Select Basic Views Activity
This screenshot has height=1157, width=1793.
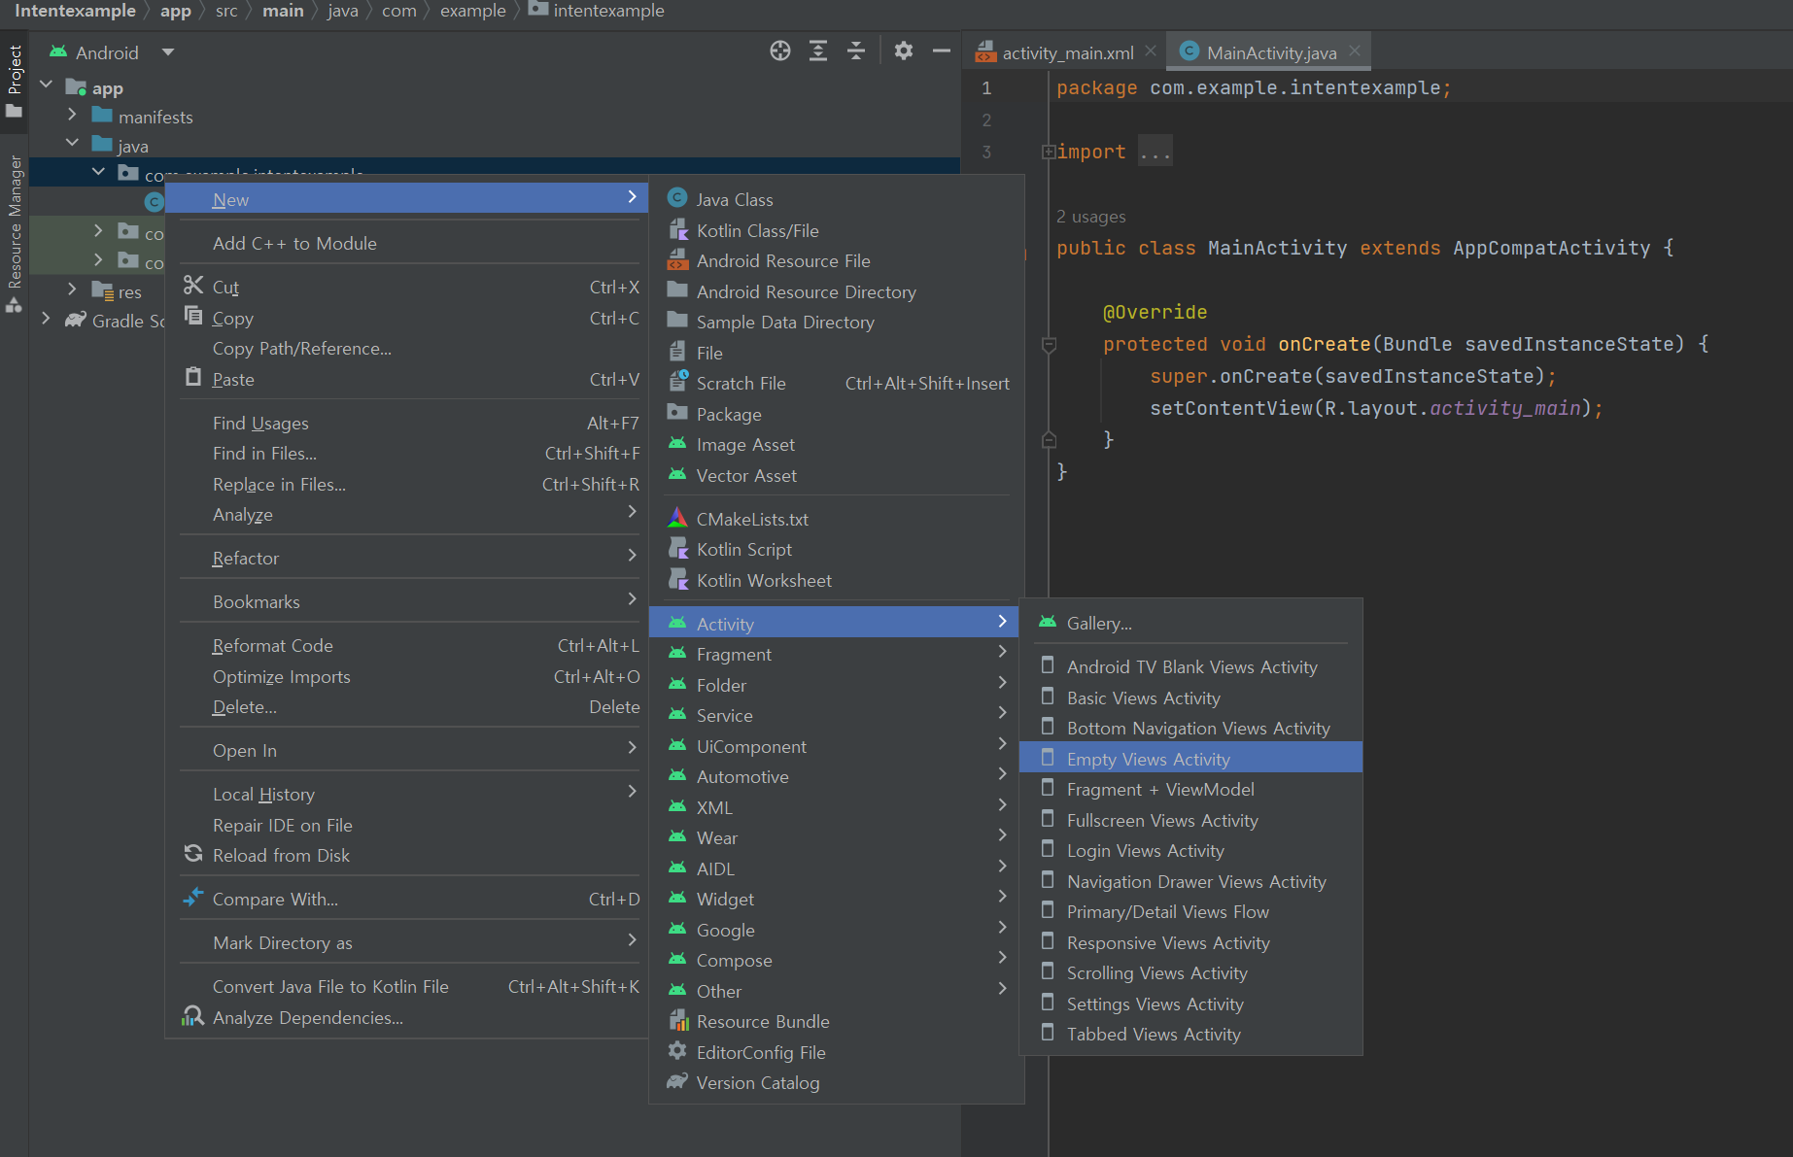click(1191, 698)
